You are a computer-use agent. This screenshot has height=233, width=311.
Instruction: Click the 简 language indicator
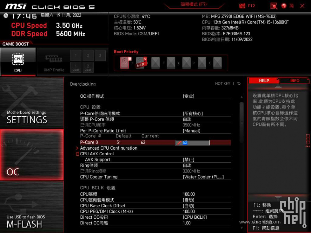(292, 6)
